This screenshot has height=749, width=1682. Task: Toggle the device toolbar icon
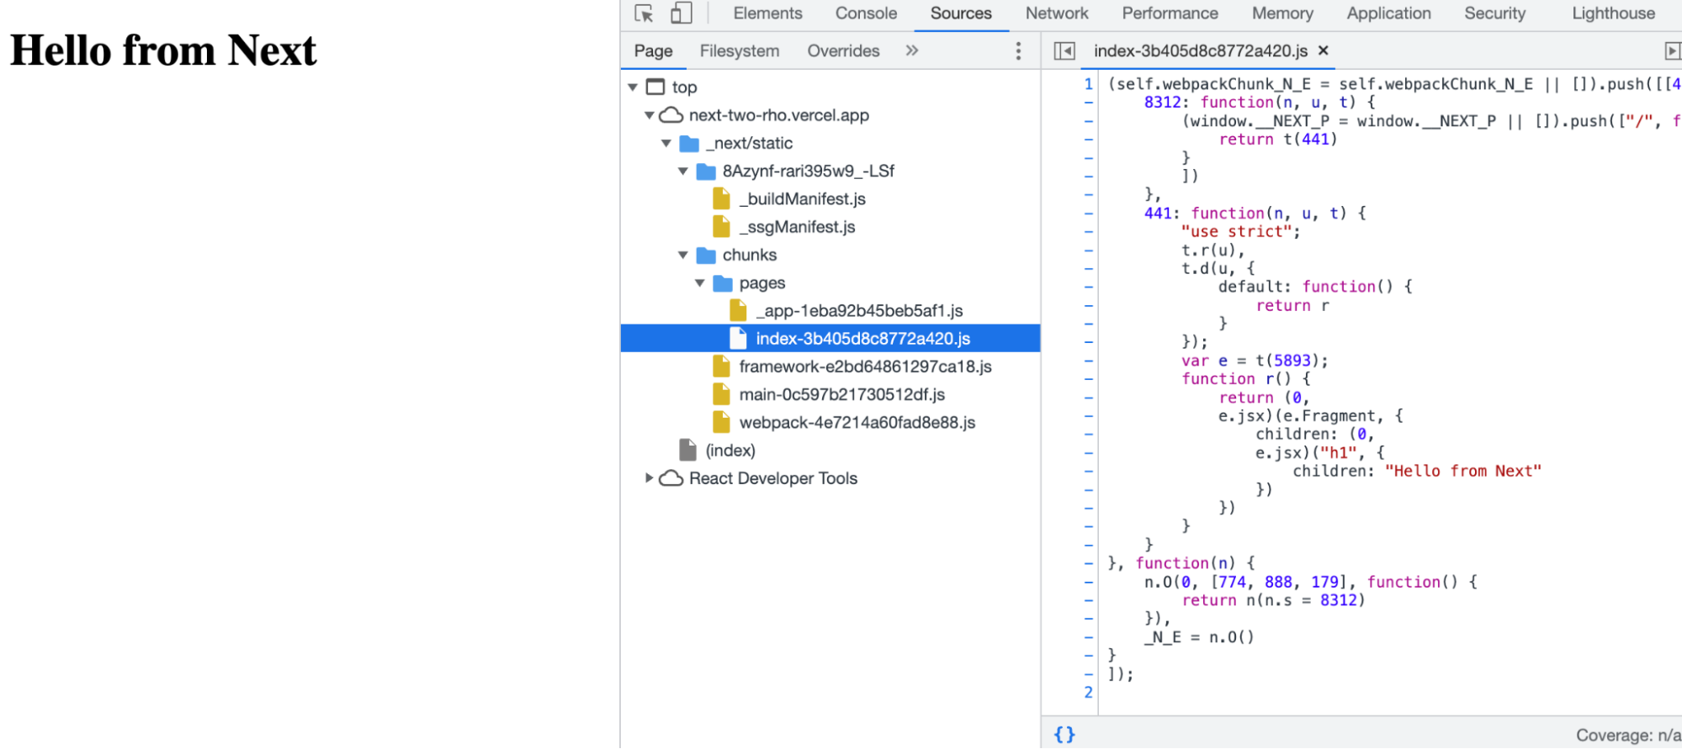(681, 13)
